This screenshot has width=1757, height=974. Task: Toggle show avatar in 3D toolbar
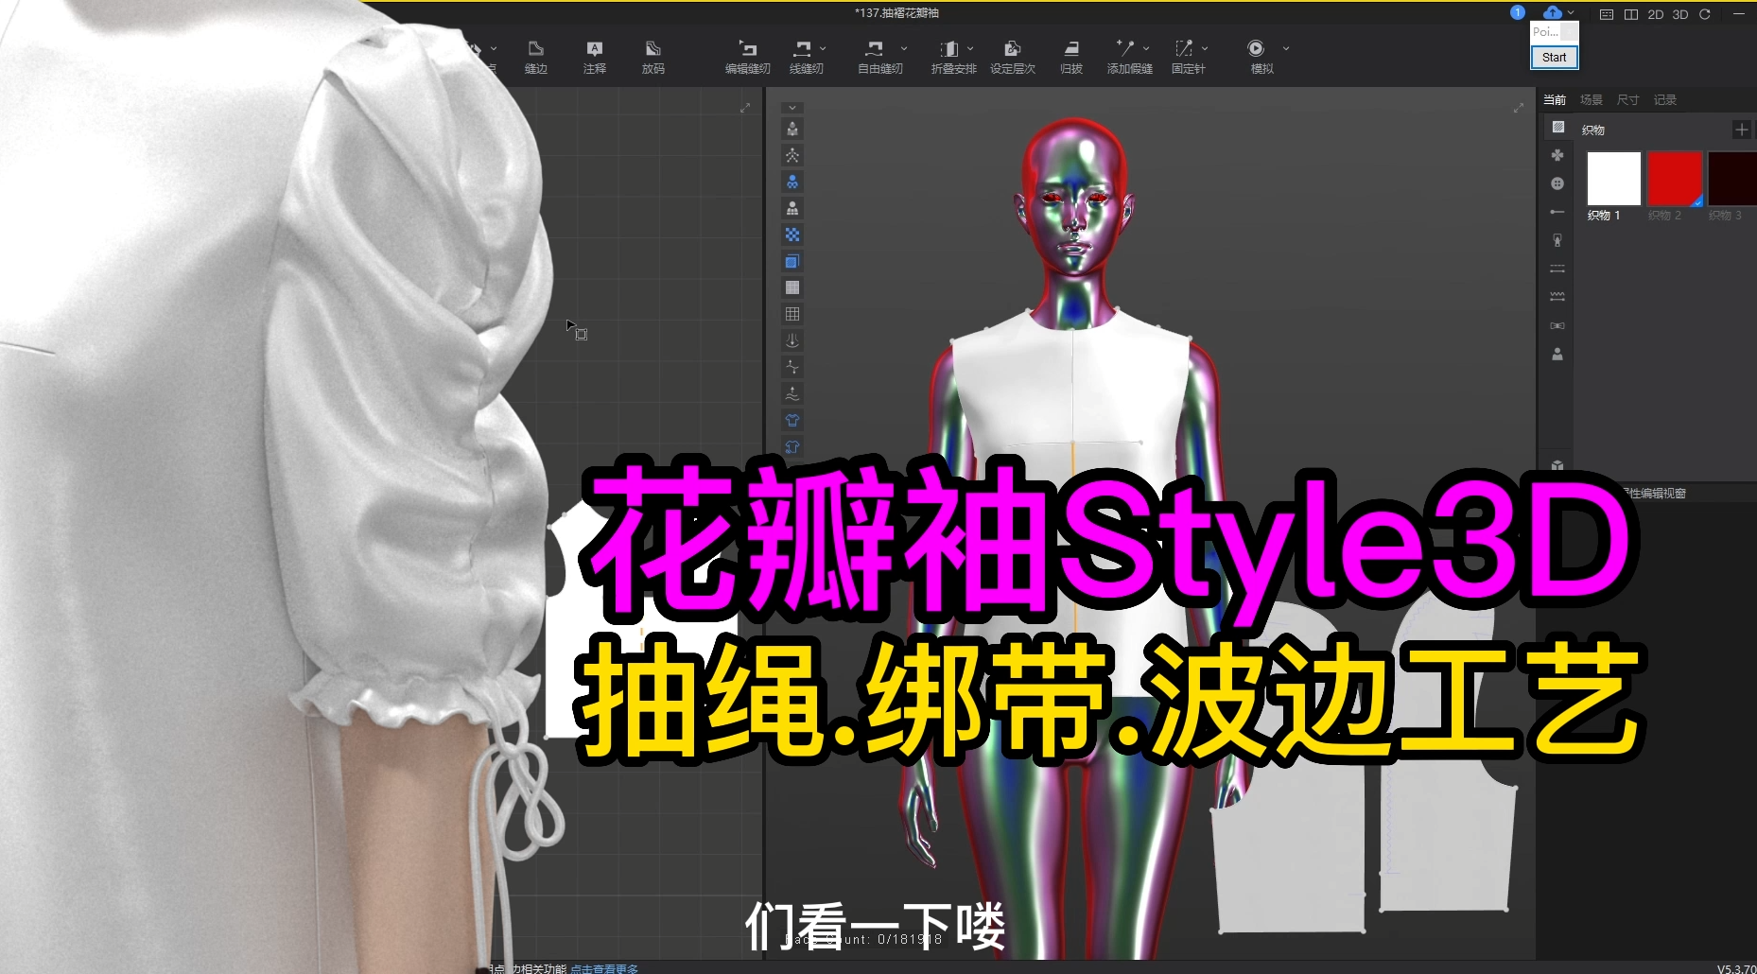pos(792,130)
